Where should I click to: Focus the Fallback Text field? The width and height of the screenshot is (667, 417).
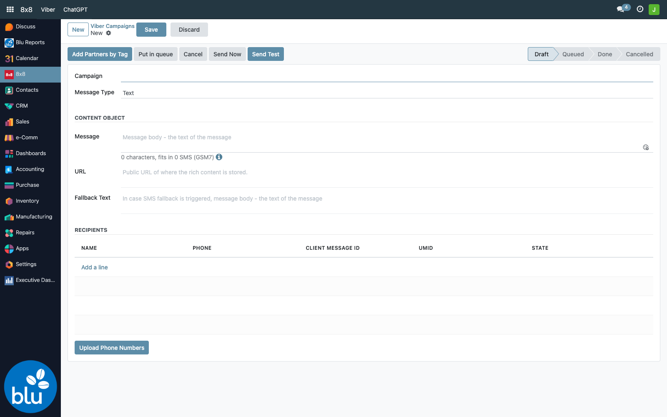387,203
